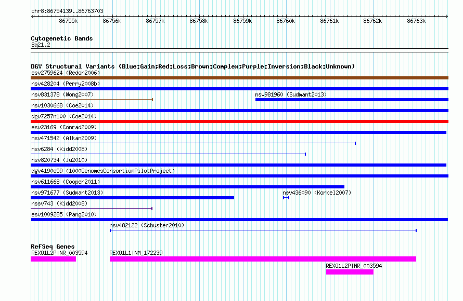Open esv1009285 (Pang2010) label
Image resolution: width=463 pixels, height=301 pixels.
point(64,214)
